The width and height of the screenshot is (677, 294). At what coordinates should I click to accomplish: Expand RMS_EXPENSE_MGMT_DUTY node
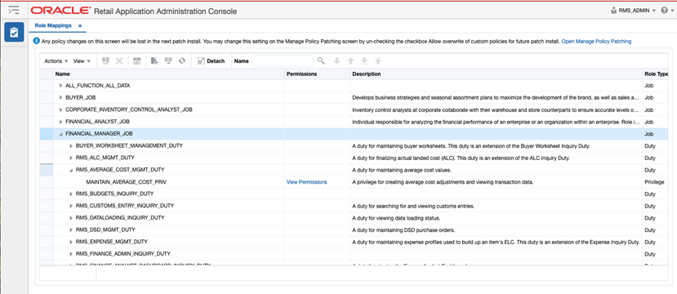[x=71, y=243]
